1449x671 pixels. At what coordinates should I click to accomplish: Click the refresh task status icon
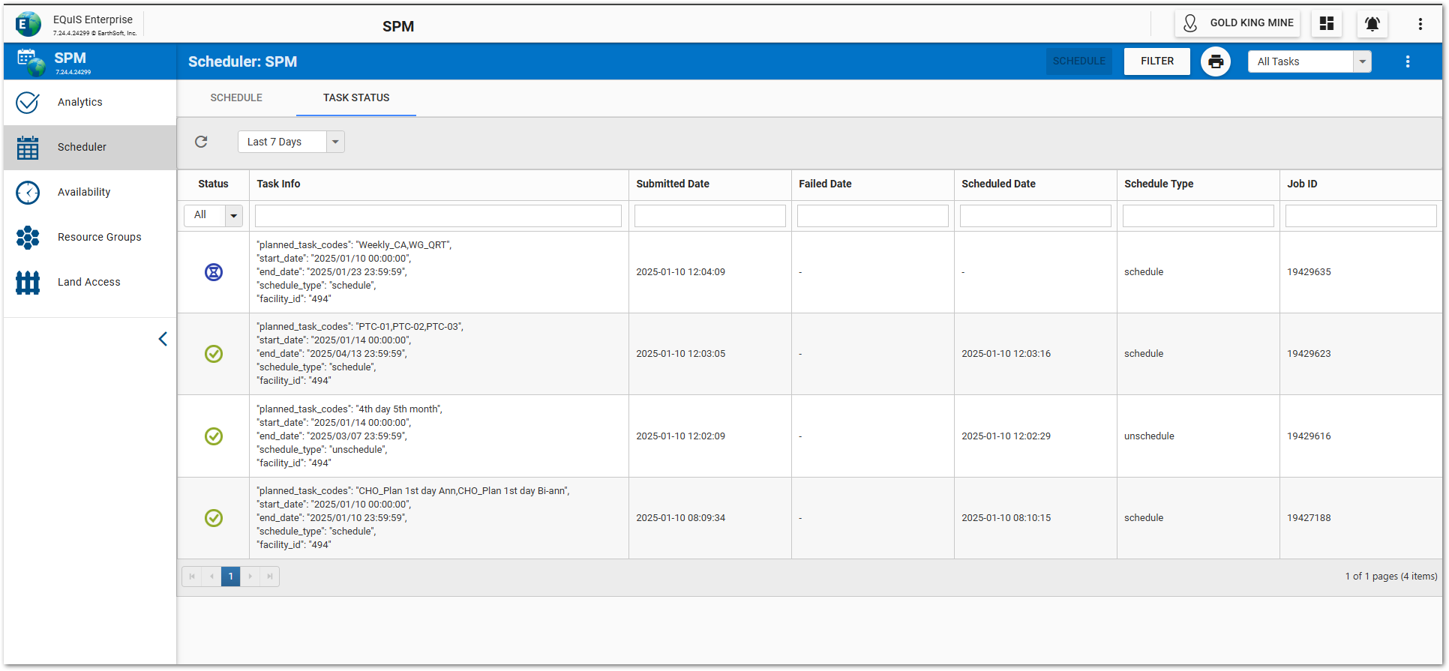[201, 142]
